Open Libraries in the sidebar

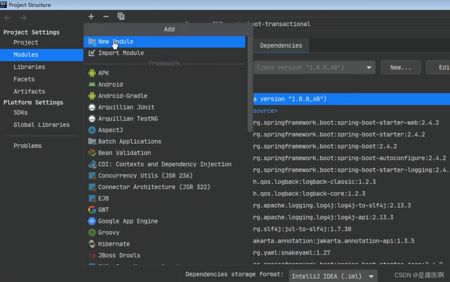[x=29, y=67]
